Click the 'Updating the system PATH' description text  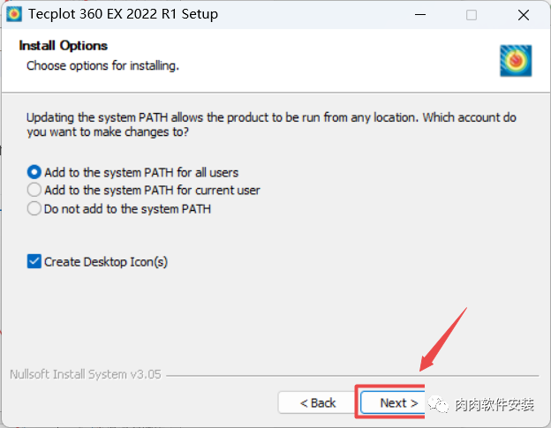271,124
